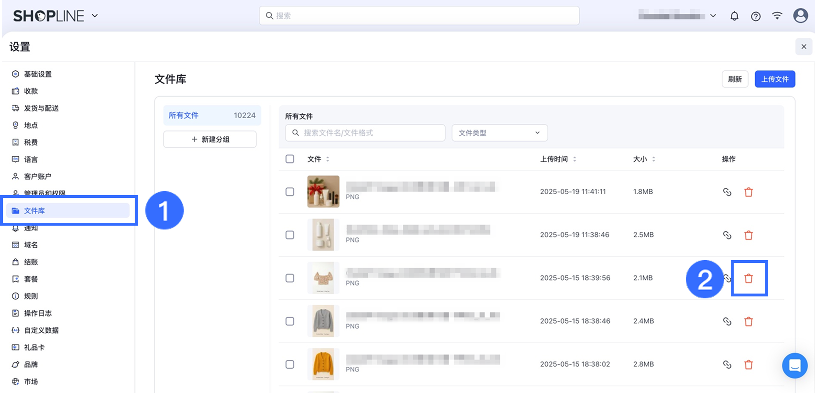Delete file uploaded 2025-05-19 11:41:11
The image size is (815, 393).
pyautogui.click(x=749, y=192)
